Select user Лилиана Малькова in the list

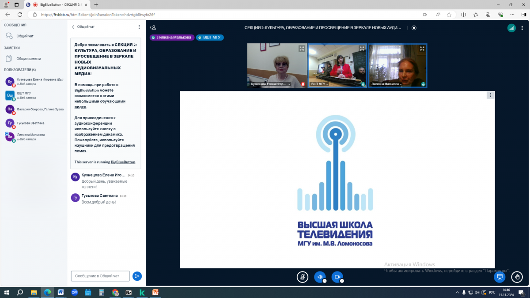[34, 137]
